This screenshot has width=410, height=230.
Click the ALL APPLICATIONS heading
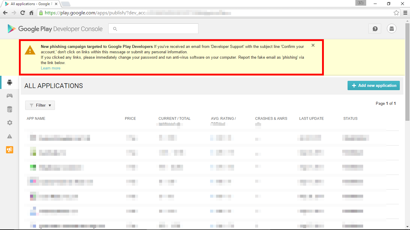pyautogui.click(x=54, y=86)
